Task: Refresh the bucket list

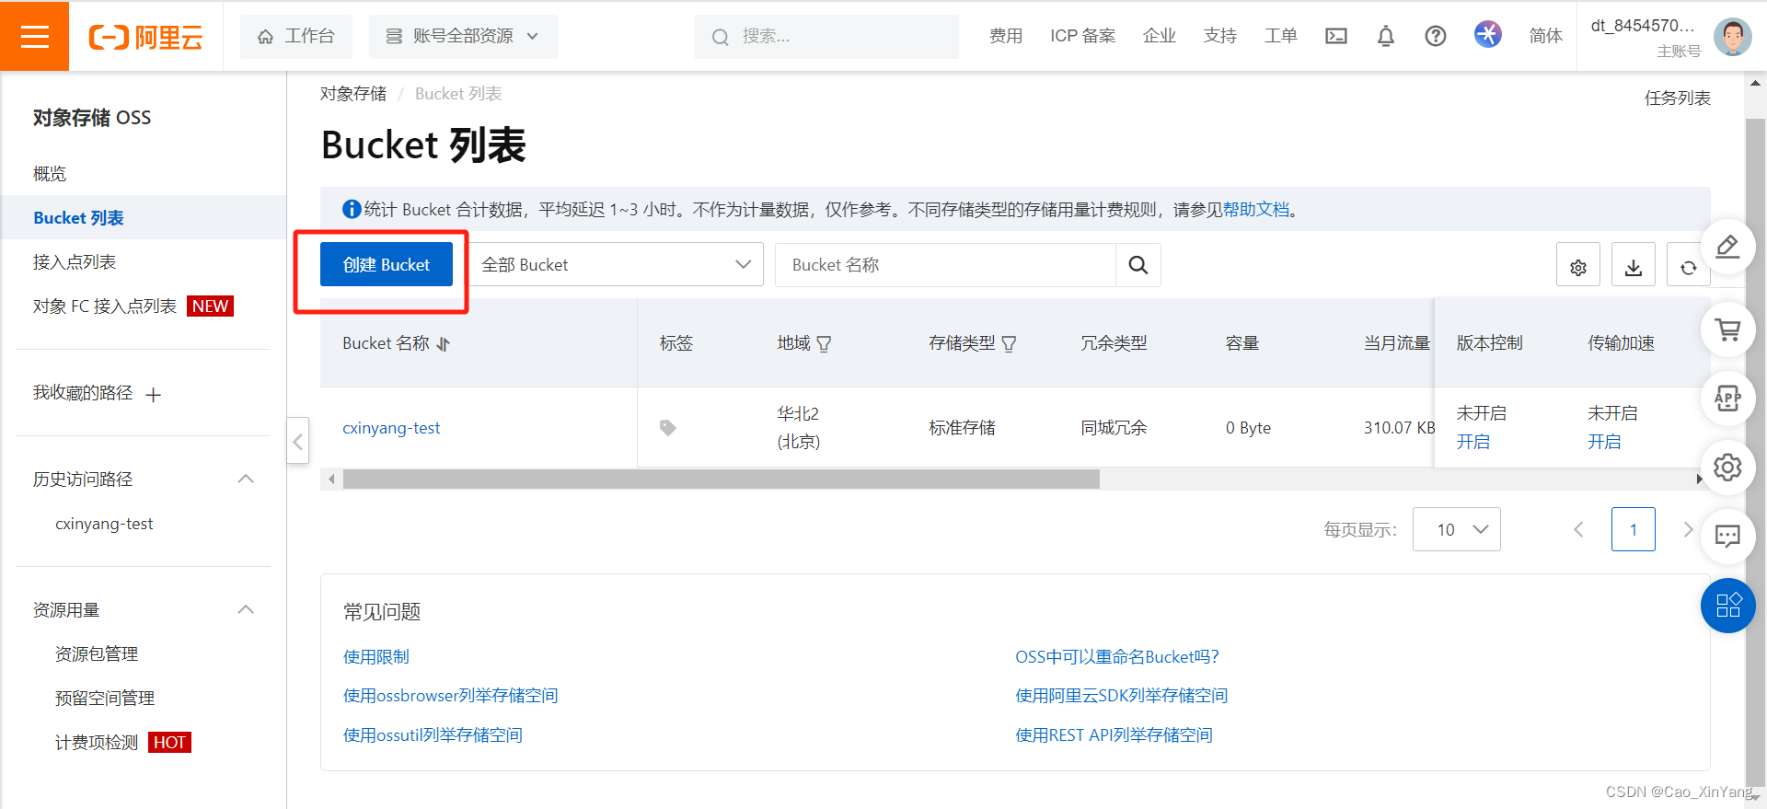Action: coord(1688,265)
